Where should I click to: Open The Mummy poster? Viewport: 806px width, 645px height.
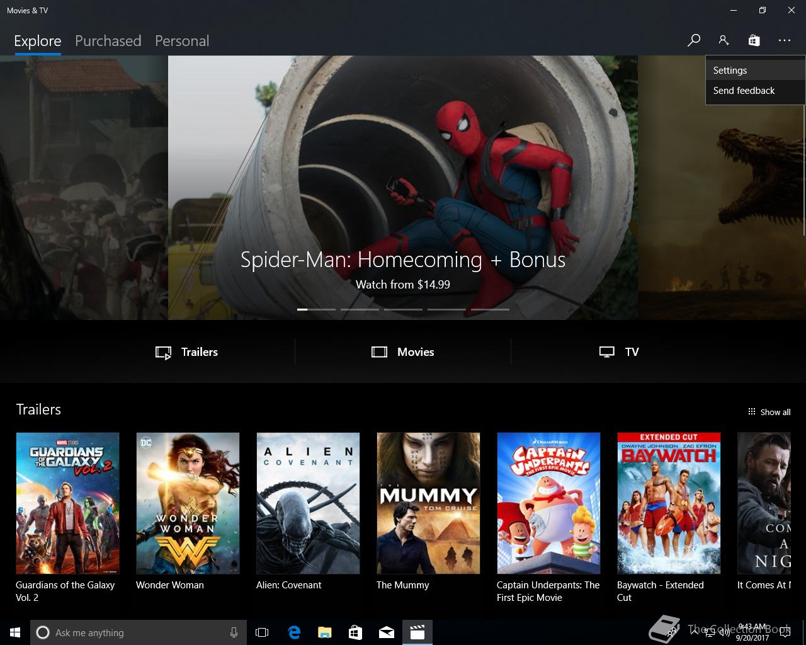point(428,503)
